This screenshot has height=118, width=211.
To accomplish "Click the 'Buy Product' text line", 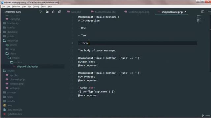I will coord(86,77).
